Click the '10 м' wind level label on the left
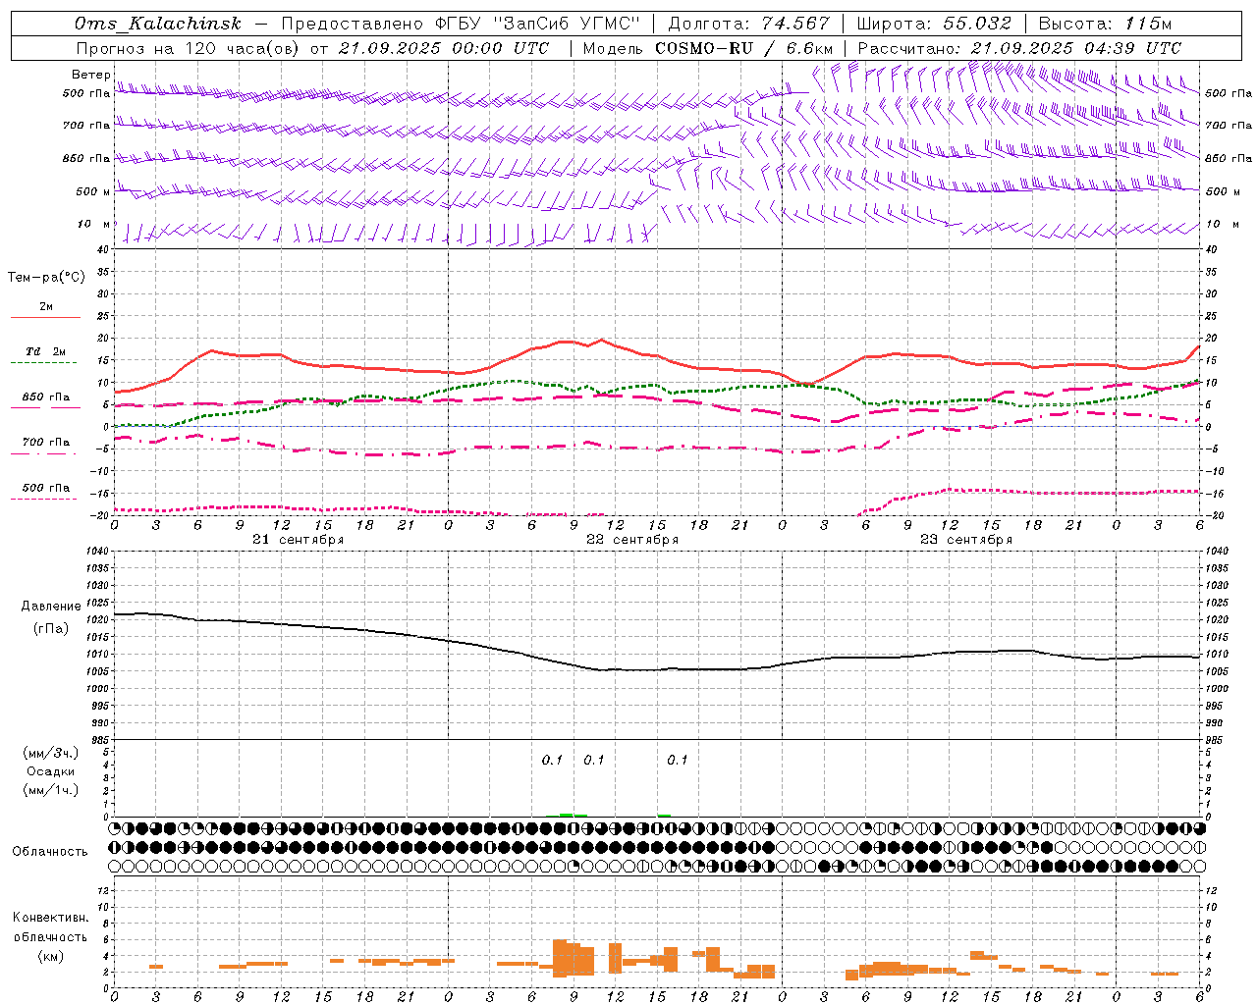 click(x=94, y=224)
